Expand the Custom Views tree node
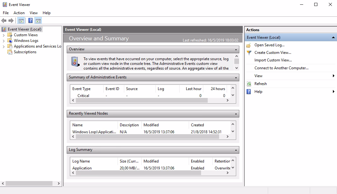 pyautogui.click(x=3, y=35)
